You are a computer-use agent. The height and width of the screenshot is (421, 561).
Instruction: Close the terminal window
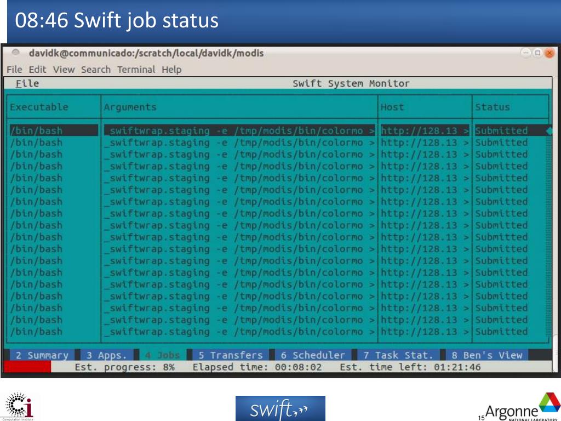click(x=549, y=53)
